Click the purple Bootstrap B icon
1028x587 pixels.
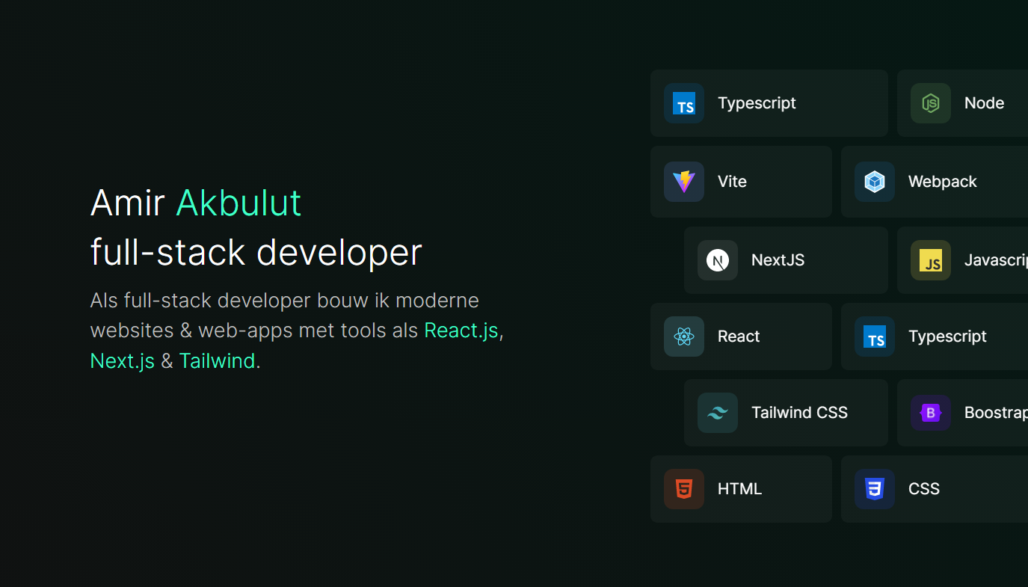tap(930, 413)
